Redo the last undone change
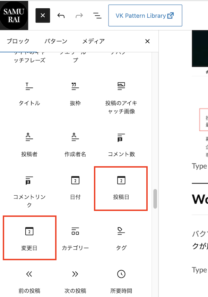The height and width of the screenshot is (297, 208). (79, 15)
